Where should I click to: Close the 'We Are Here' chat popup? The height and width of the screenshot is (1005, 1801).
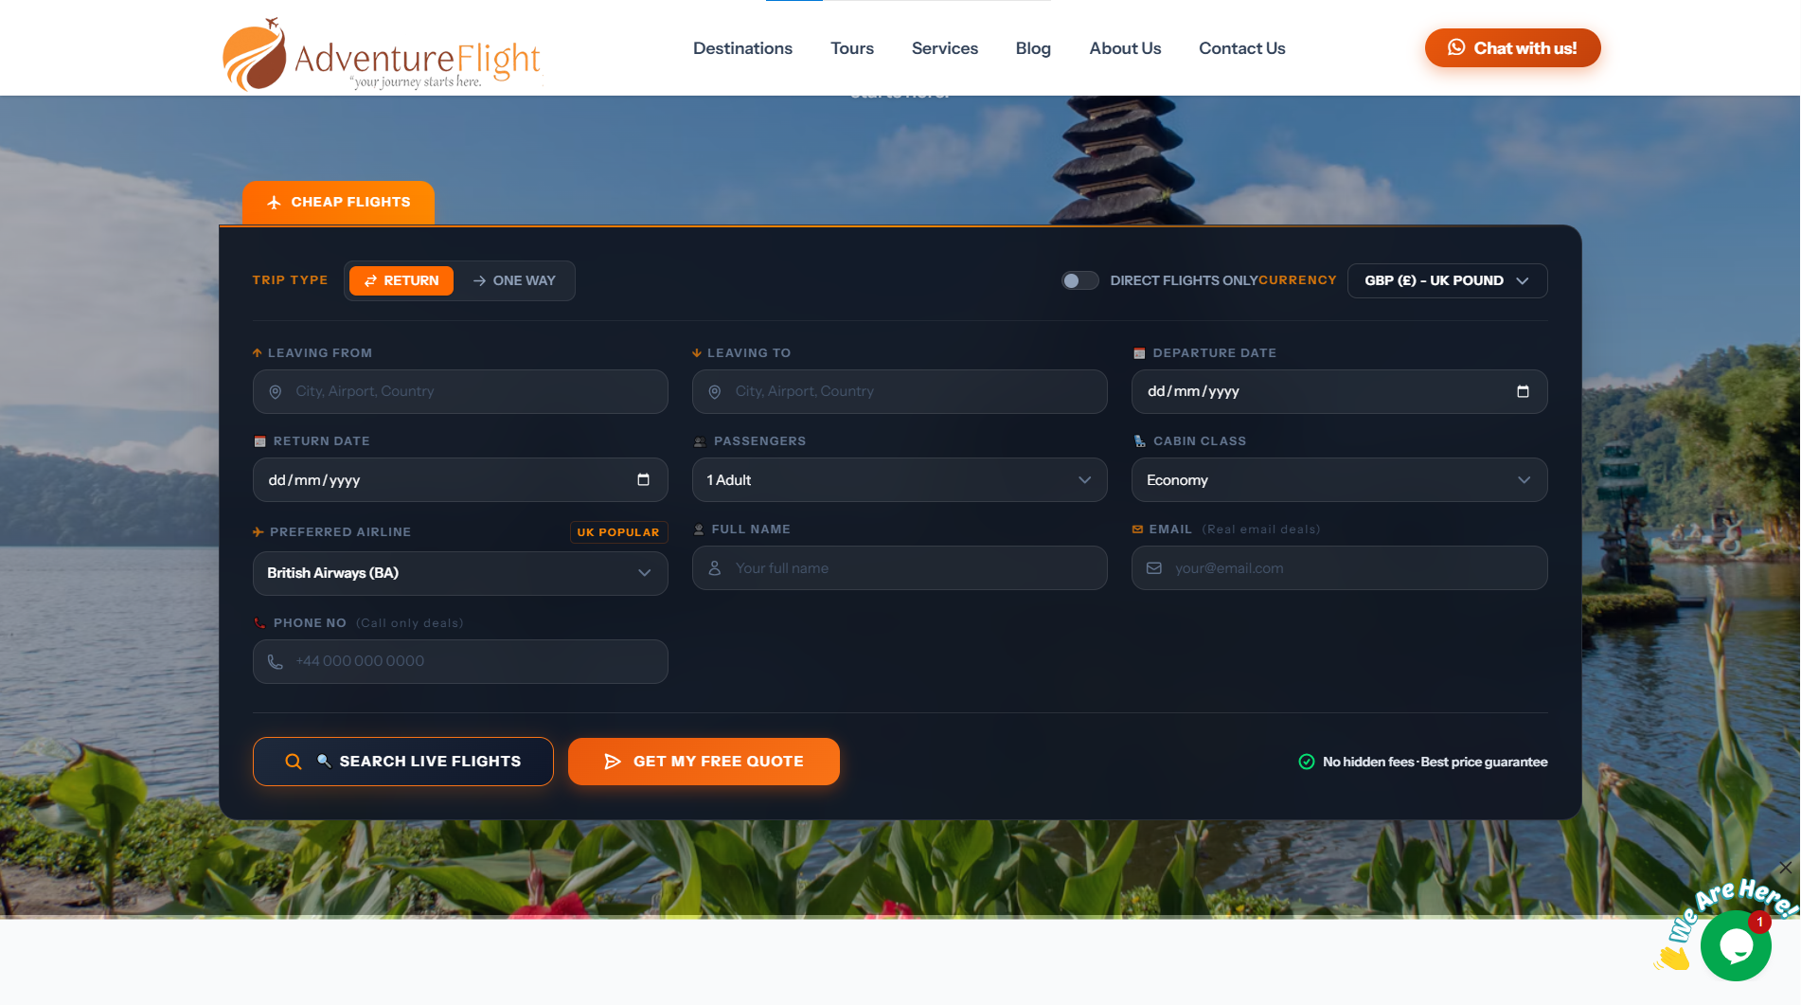coord(1785,867)
